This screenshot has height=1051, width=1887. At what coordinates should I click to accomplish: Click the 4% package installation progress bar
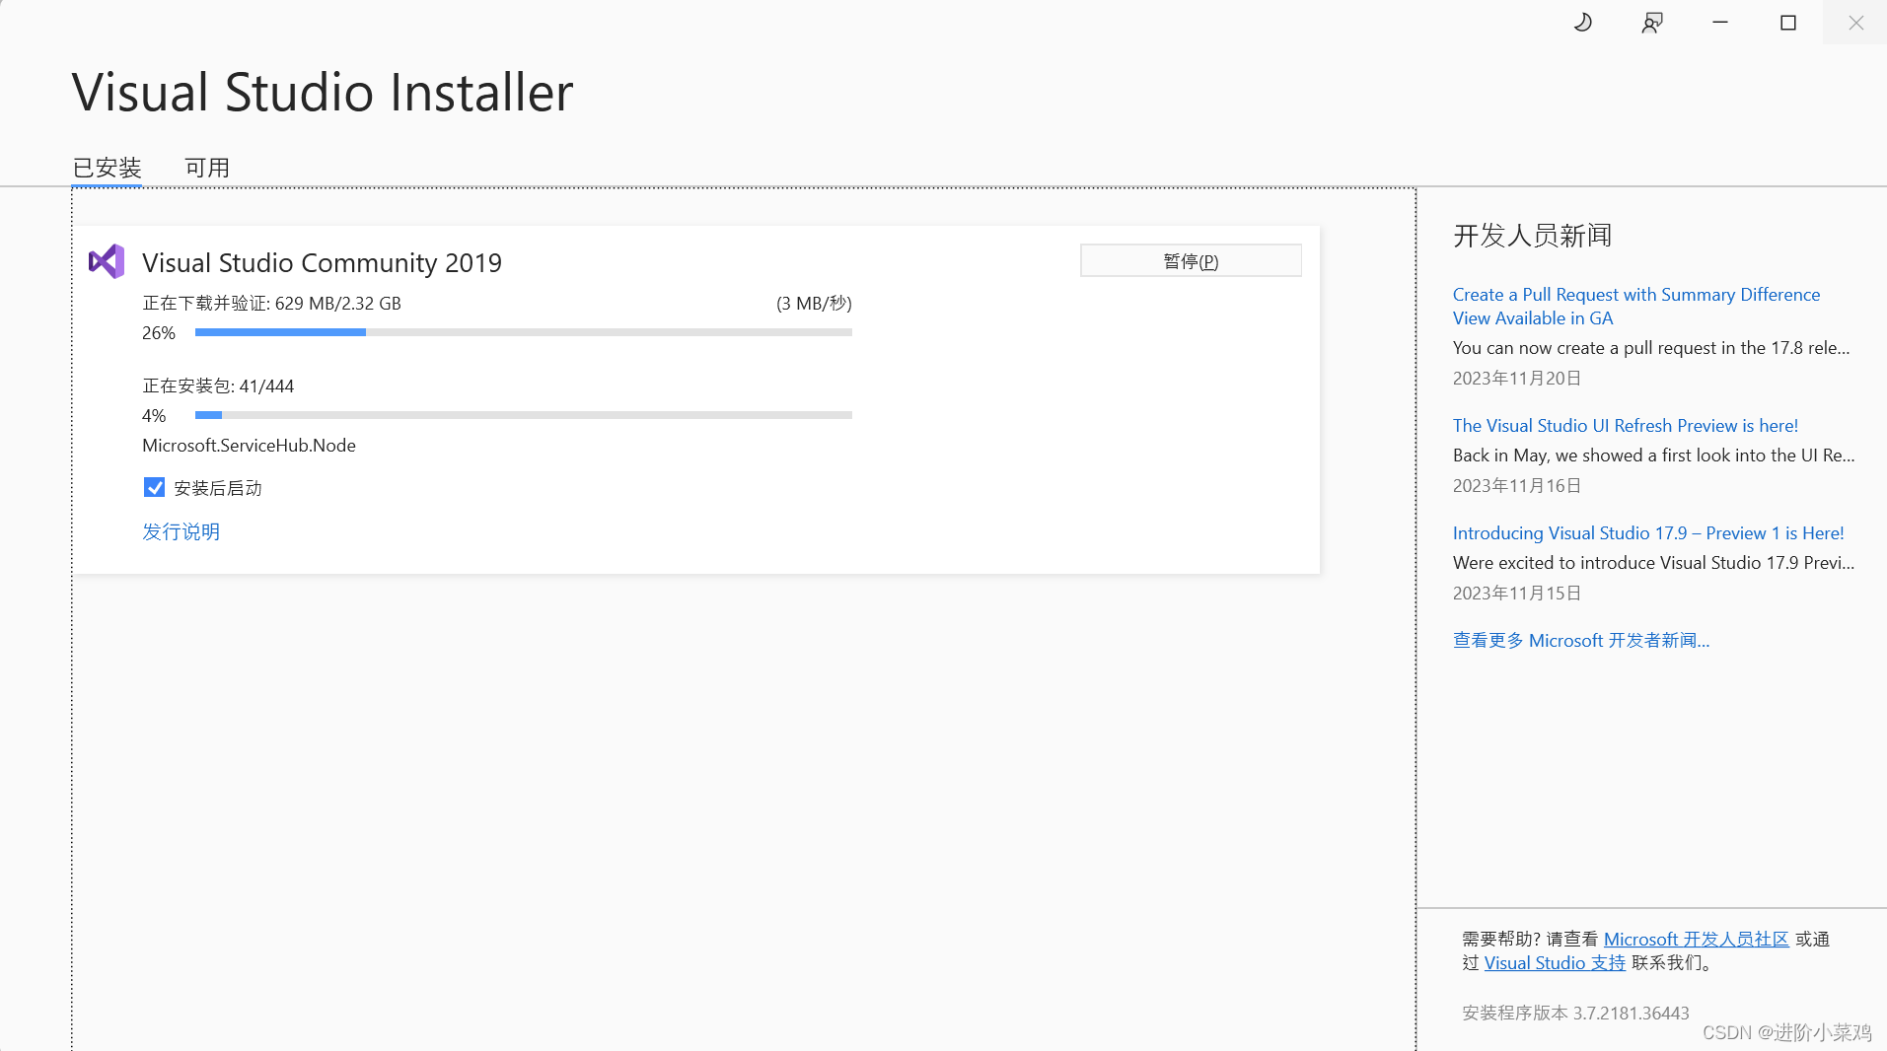[x=523, y=415]
